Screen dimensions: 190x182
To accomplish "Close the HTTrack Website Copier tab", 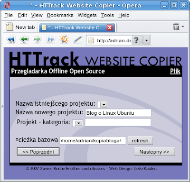I will click(110, 27).
